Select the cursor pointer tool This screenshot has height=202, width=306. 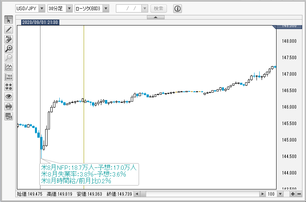9,20
